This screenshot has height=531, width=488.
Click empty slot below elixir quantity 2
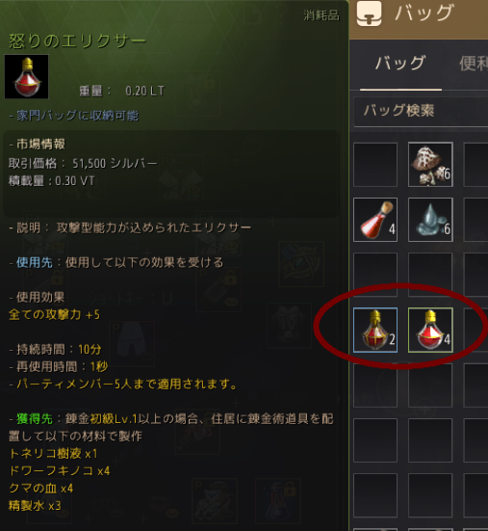point(375,385)
